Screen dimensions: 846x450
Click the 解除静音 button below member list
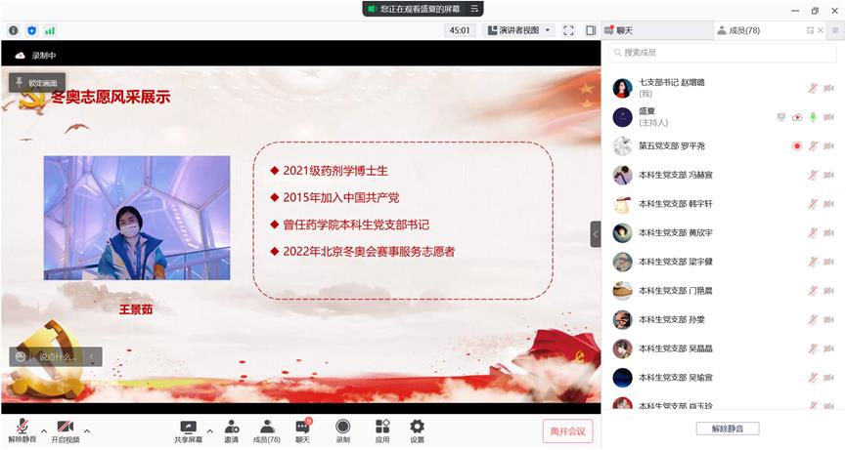[x=727, y=429]
